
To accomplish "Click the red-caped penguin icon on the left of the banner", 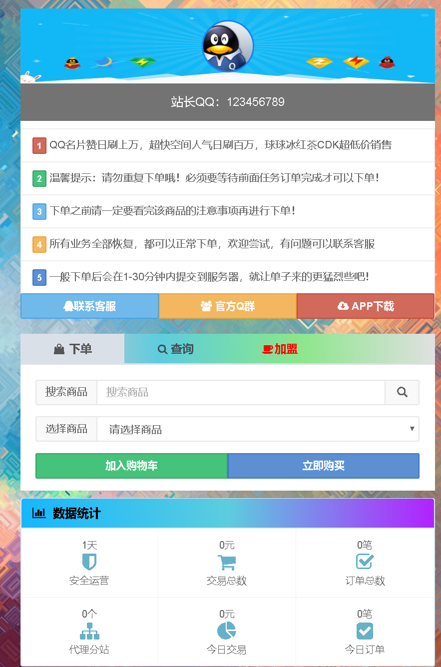I will [x=72, y=63].
